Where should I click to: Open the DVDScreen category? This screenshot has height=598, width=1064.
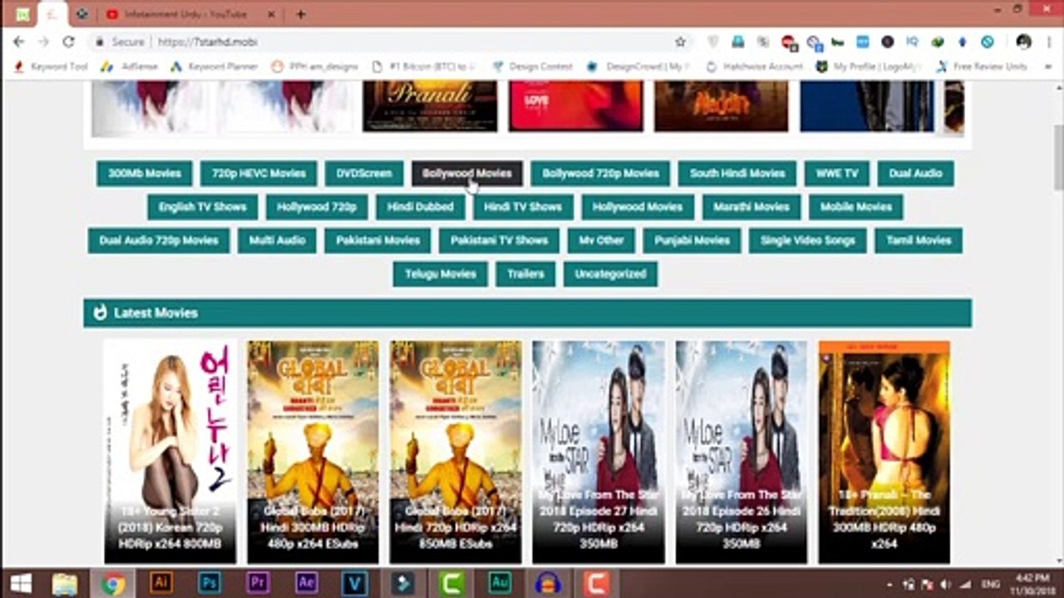coord(364,174)
